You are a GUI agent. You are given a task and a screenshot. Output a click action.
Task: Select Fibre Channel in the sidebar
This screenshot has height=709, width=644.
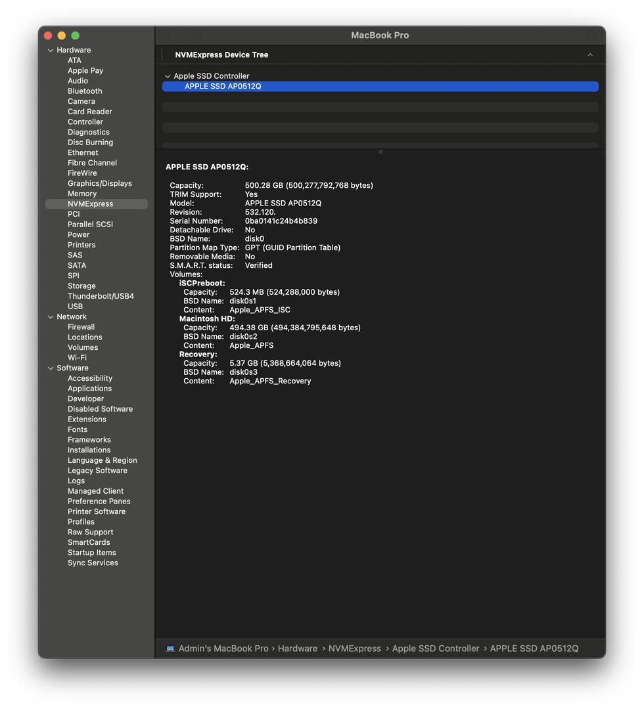coord(92,163)
